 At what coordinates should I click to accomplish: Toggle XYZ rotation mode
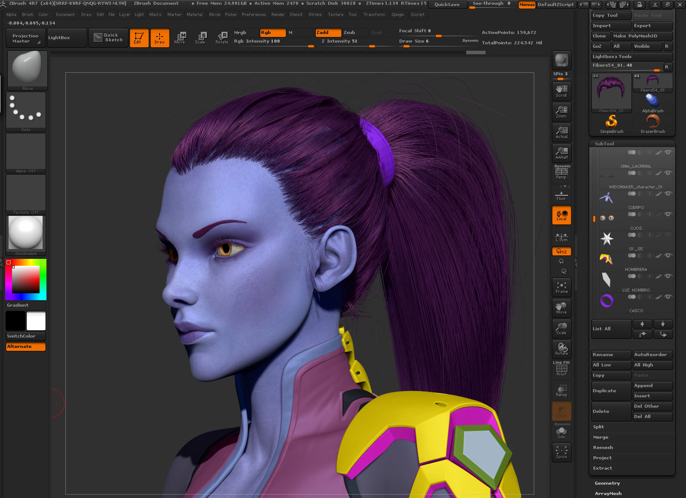coord(561,251)
